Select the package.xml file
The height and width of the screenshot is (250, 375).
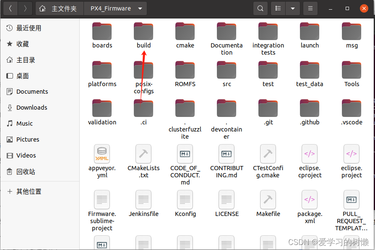click(x=310, y=200)
